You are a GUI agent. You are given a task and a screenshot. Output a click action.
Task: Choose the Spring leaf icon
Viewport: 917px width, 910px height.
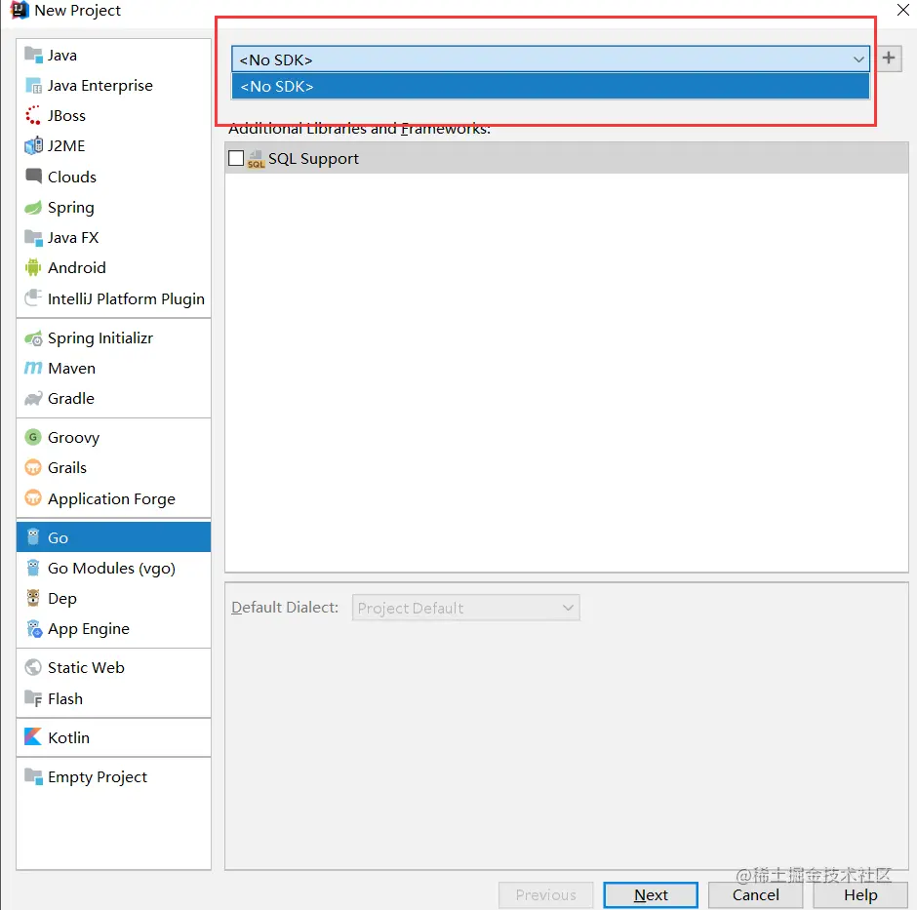[x=33, y=208]
